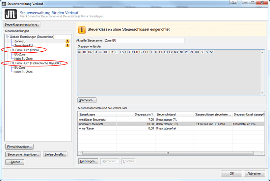
Task: Collapse the Globale Einstellungen (Deutschland) node
Action: 7,37
